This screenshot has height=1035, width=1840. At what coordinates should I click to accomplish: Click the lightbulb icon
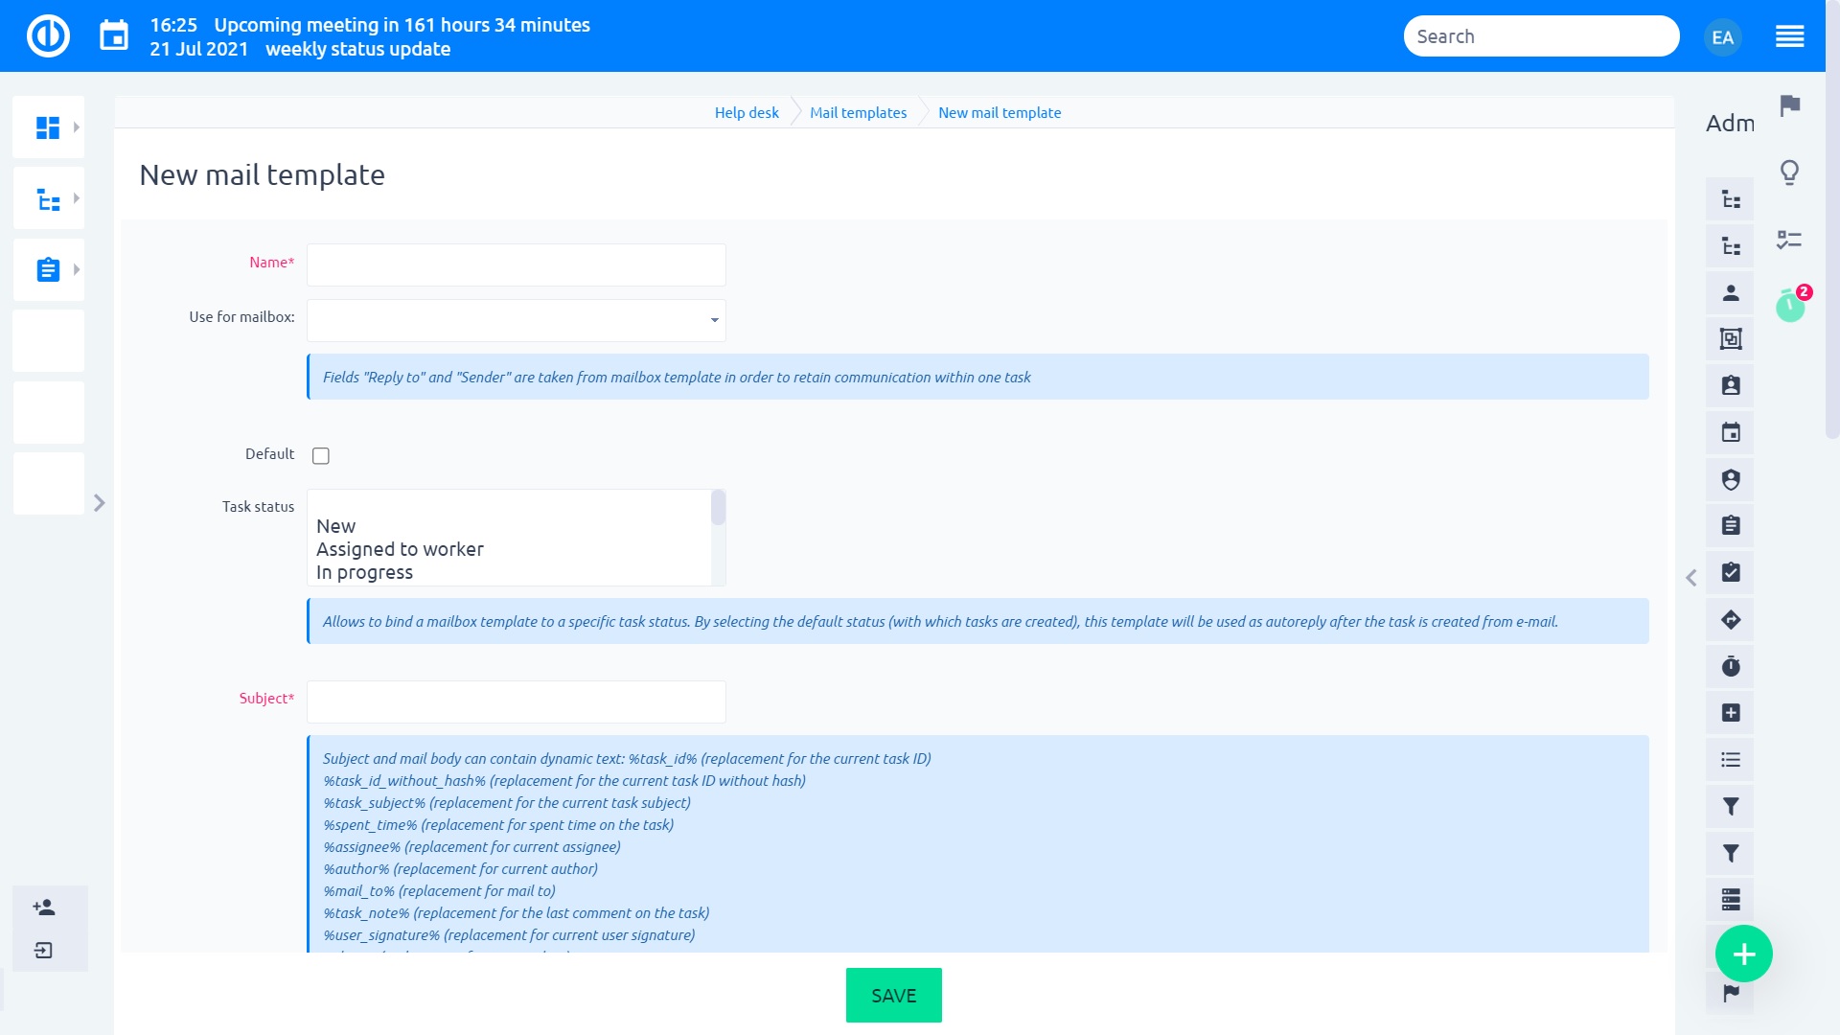1789,172
